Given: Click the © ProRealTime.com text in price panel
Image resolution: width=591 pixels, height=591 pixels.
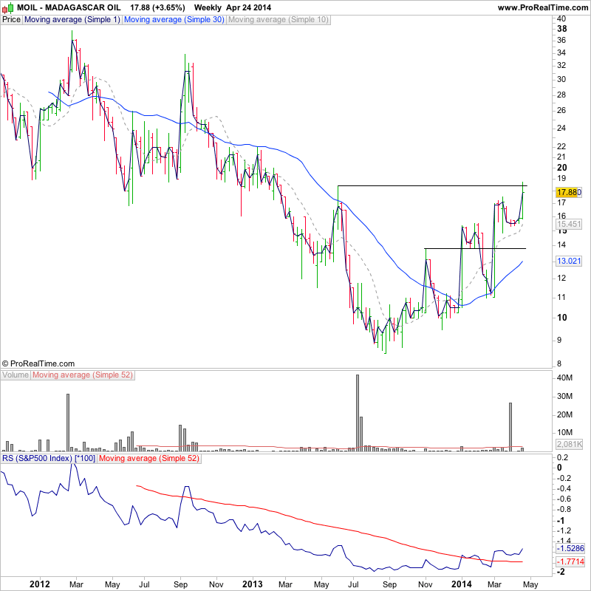Looking at the screenshot, I should point(38,363).
